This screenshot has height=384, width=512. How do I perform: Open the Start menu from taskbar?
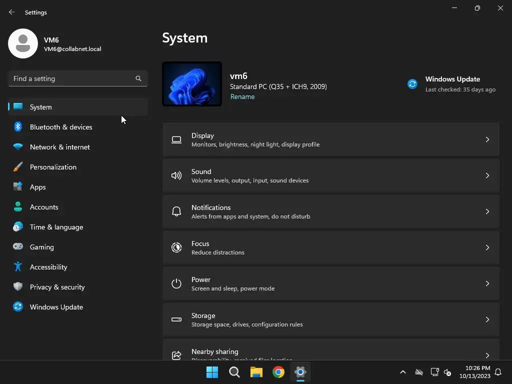[212, 372]
